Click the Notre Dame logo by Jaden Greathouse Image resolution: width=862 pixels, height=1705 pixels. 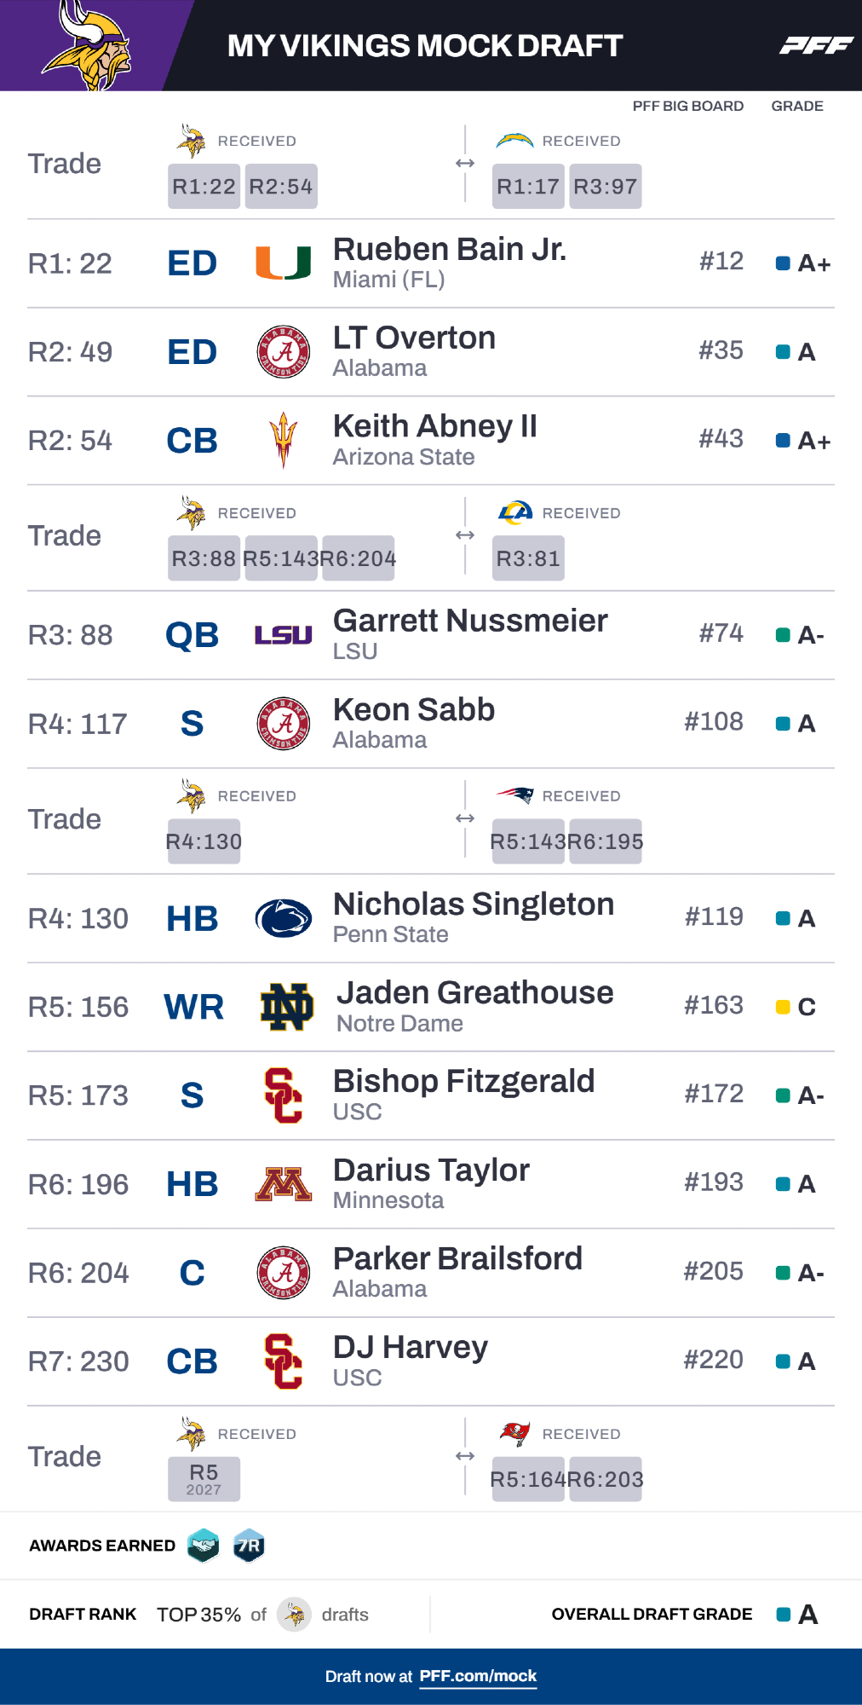[x=287, y=1007]
